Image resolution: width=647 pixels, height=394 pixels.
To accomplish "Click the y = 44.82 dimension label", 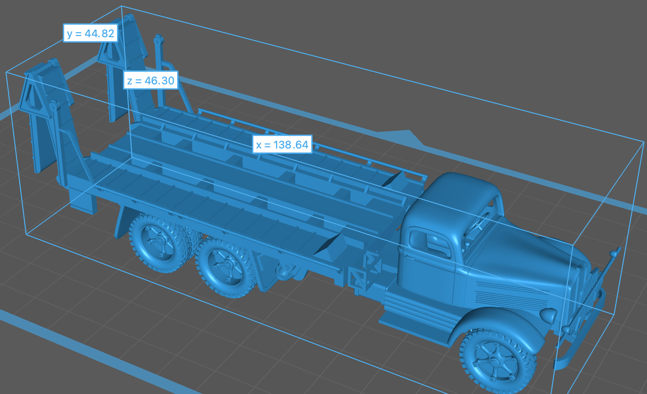I will (x=90, y=33).
